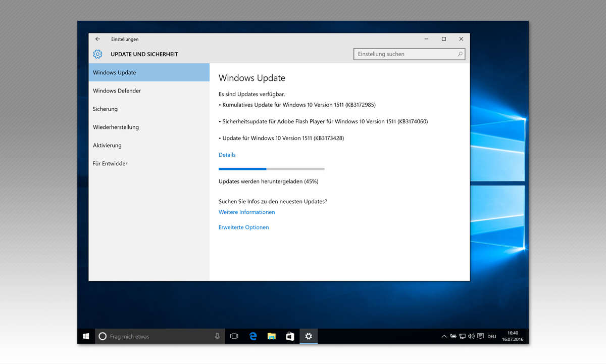Viewport: 606px width, 364px height.
Task: Click the battery icon in the tray
Action: point(453,336)
